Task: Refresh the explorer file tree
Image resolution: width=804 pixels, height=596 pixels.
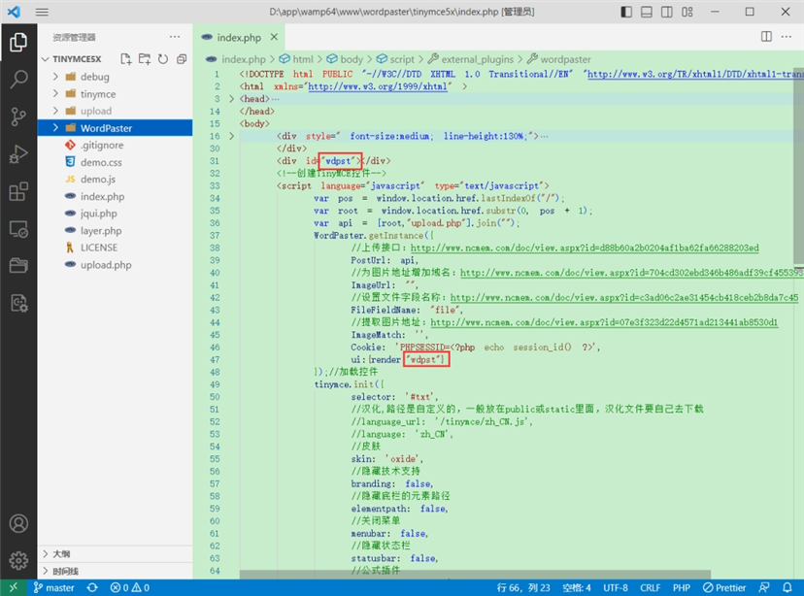Action: pos(163,59)
